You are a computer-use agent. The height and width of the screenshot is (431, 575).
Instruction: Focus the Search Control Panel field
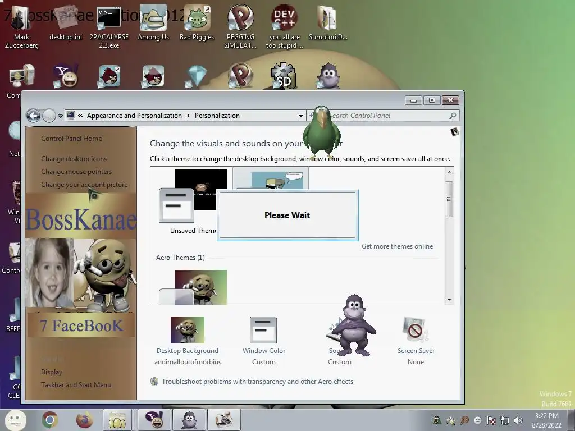[383, 116]
